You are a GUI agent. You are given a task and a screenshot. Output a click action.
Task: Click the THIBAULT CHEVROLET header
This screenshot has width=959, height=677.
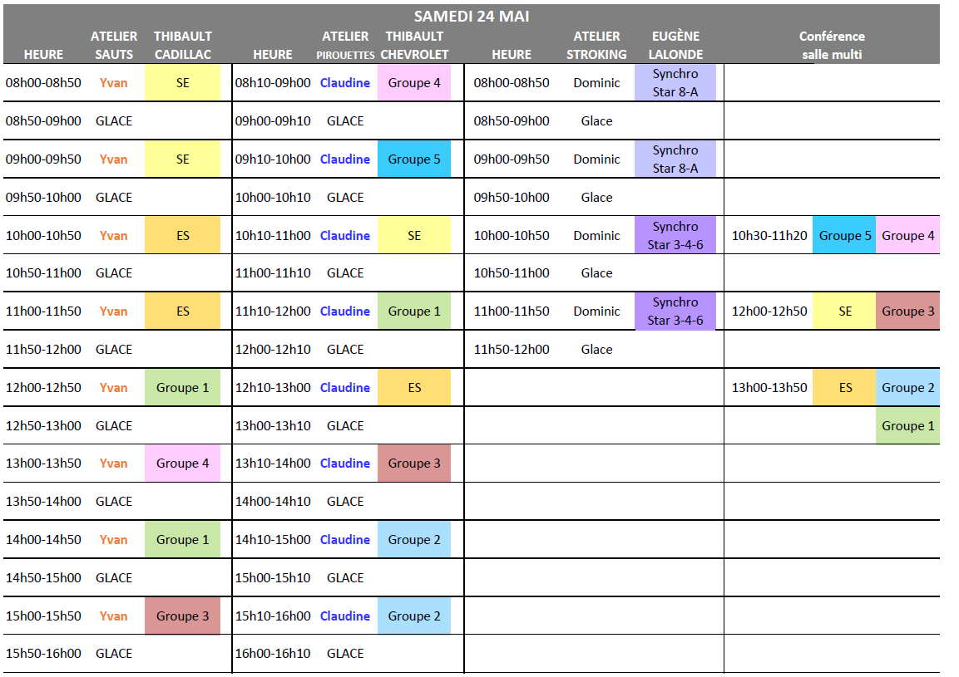[x=414, y=45]
